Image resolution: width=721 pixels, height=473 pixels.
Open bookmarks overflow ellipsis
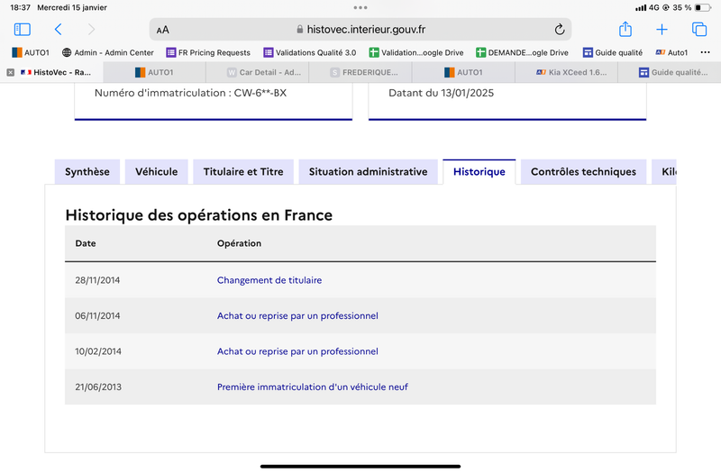(706, 52)
